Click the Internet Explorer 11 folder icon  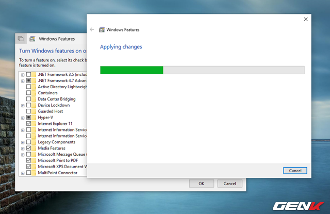coord(34,124)
